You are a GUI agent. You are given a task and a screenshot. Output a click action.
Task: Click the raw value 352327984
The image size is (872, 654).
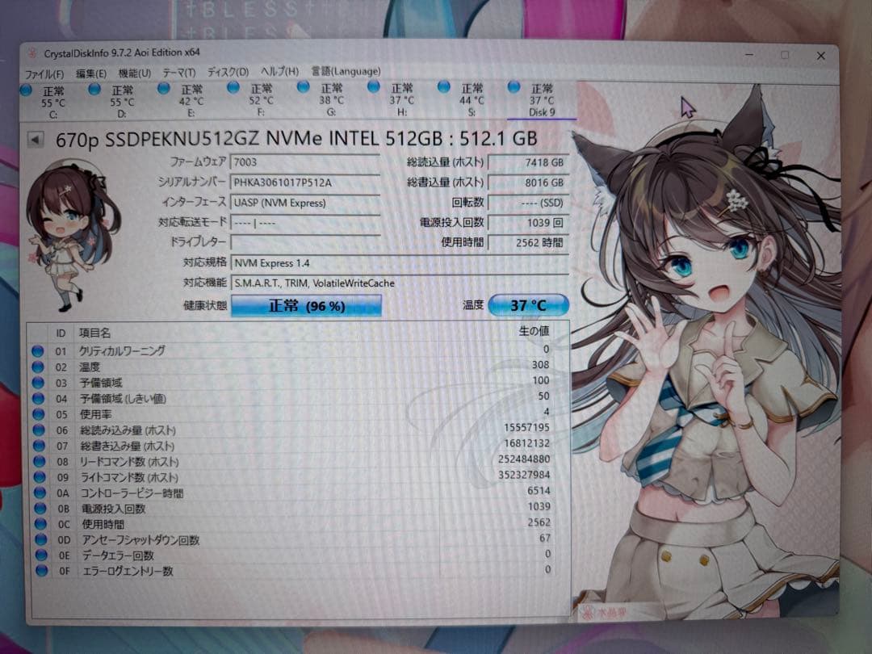tap(524, 475)
